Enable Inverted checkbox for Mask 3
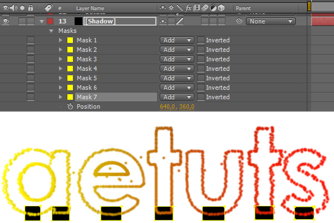 pyautogui.click(x=201, y=59)
